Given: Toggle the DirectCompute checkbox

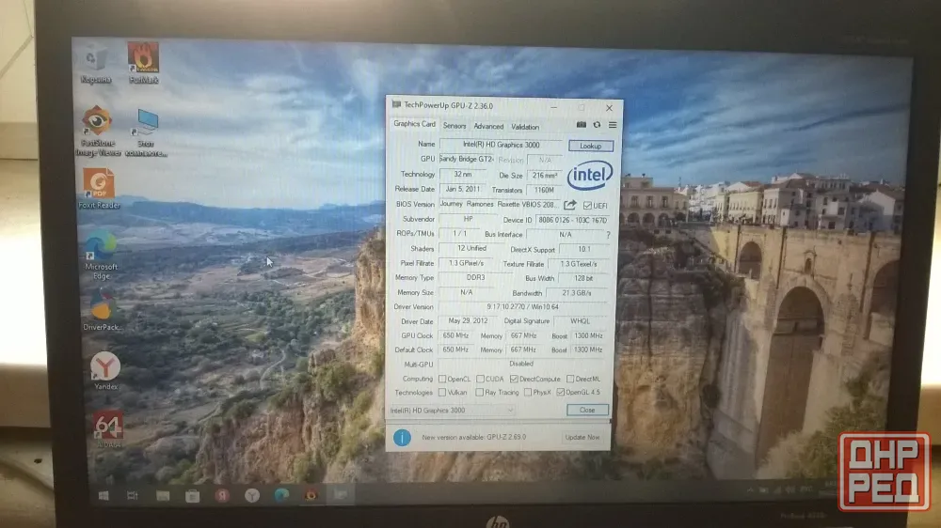Looking at the screenshot, I should (514, 379).
